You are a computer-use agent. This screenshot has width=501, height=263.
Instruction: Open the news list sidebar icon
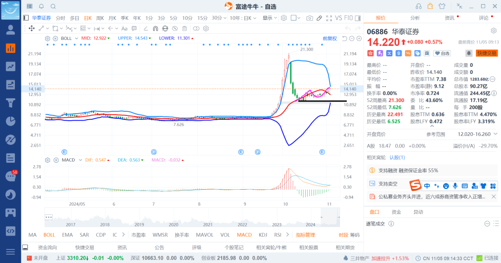(11, 158)
